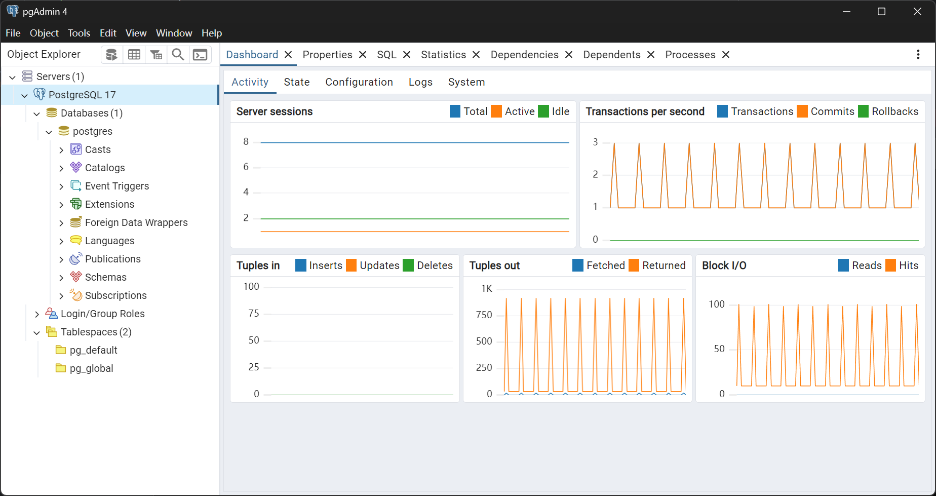
Task: Select the System dashboard sub-tab
Action: (x=466, y=82)
